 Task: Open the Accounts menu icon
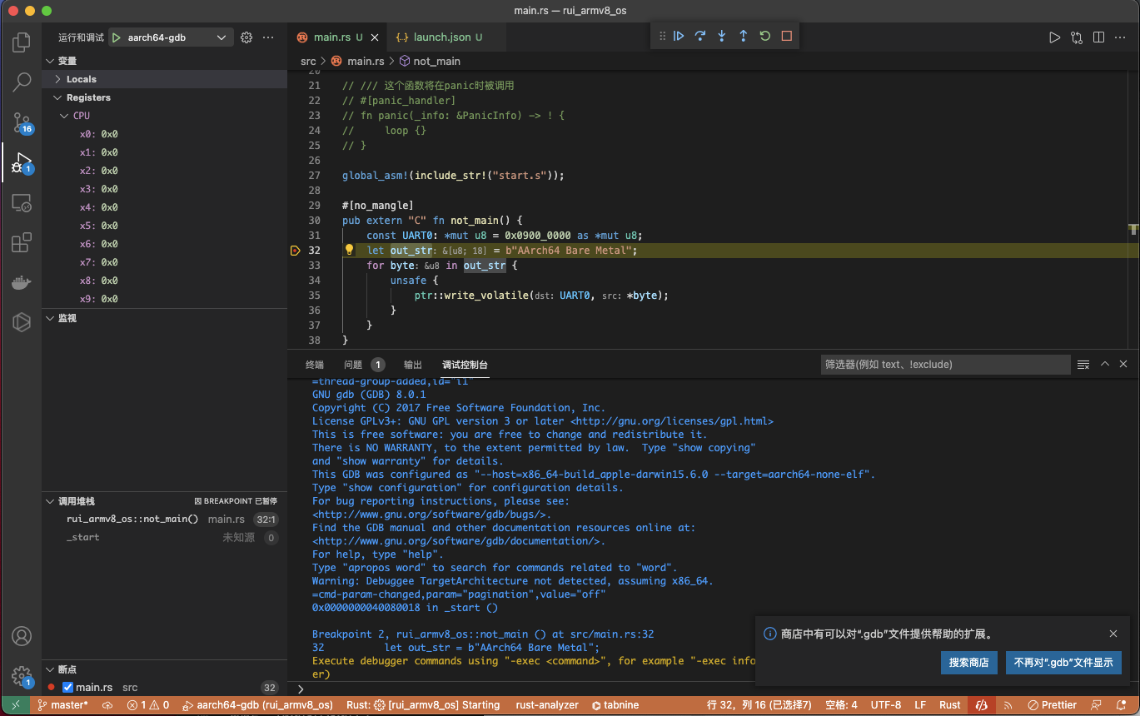pyautogui.click(x=22, y=637)
